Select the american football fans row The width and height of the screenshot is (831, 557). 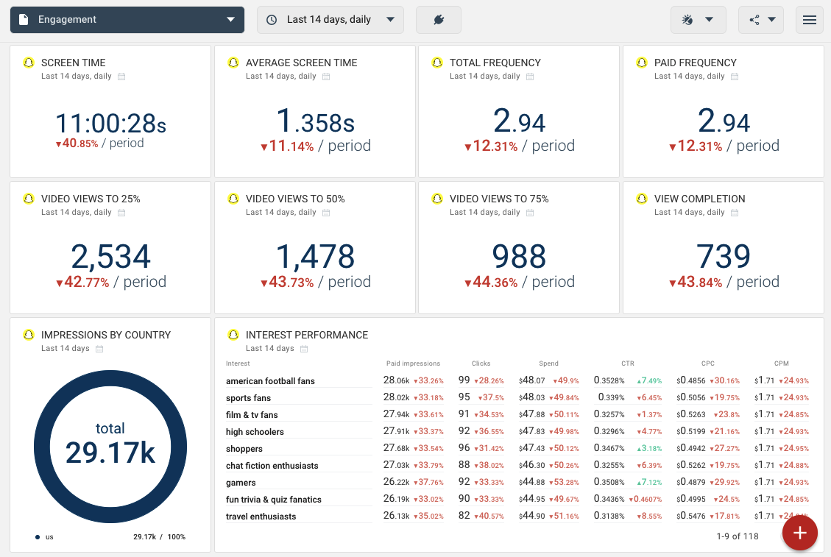pyautogui.click(x=518, y=380)
